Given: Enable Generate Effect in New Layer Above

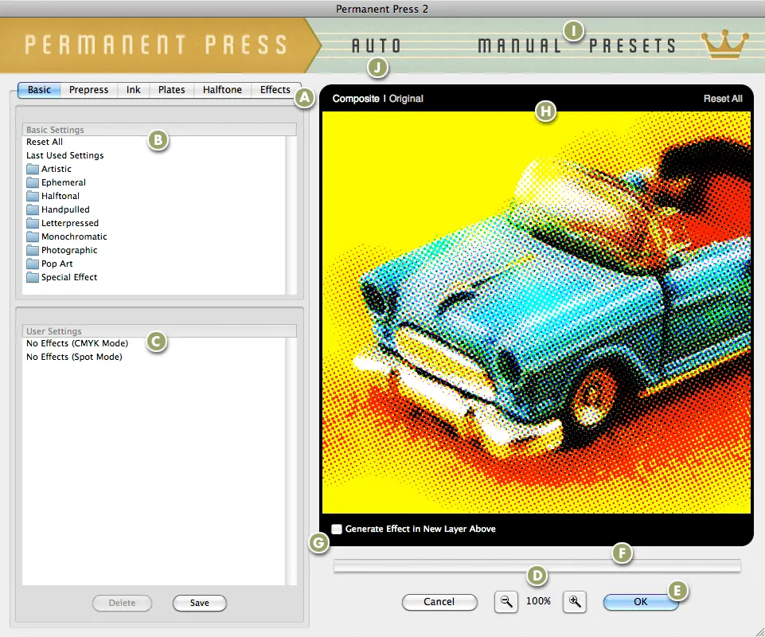Looking at the screenshot, I should point(337,528).
